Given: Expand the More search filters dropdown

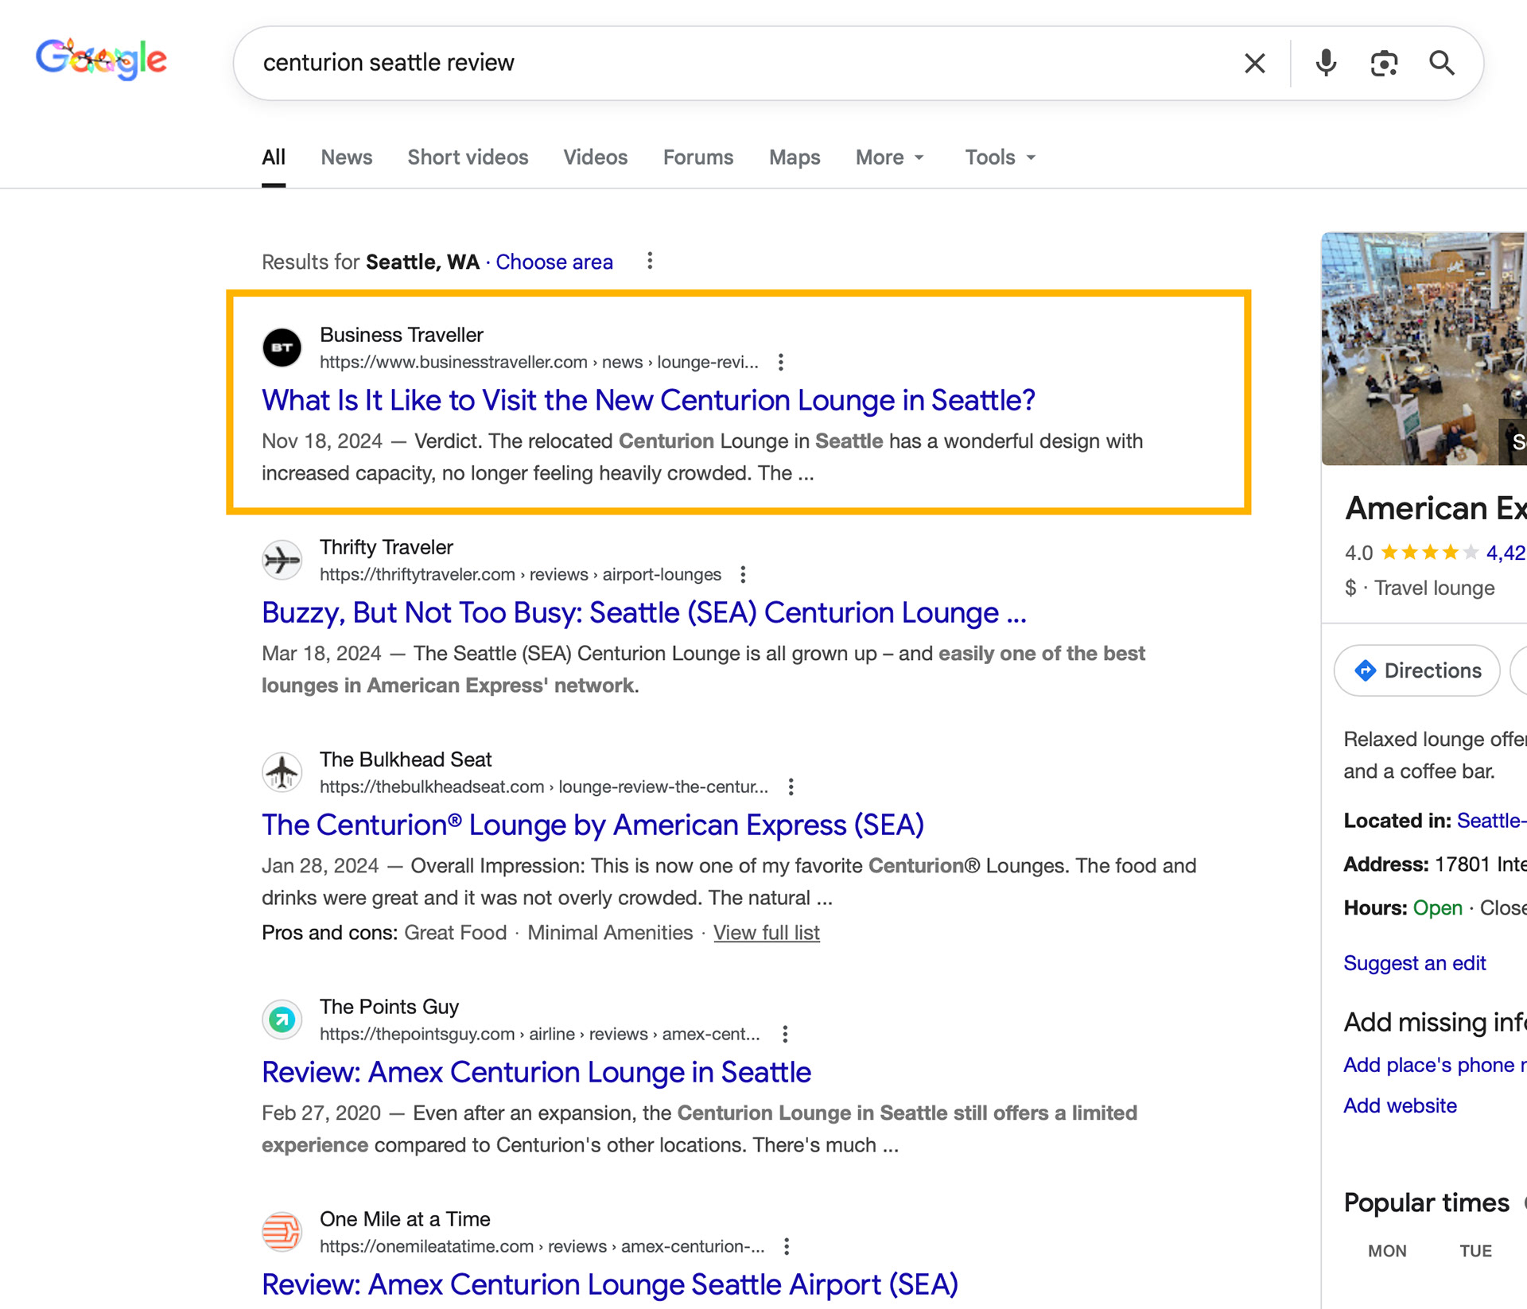Looking at the screenshot, I should tap(889, 157).
